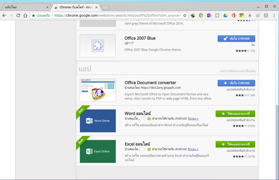Rate the Word ออนไลน์ app
The image size is (279, 180).
(x=235, y=114)
